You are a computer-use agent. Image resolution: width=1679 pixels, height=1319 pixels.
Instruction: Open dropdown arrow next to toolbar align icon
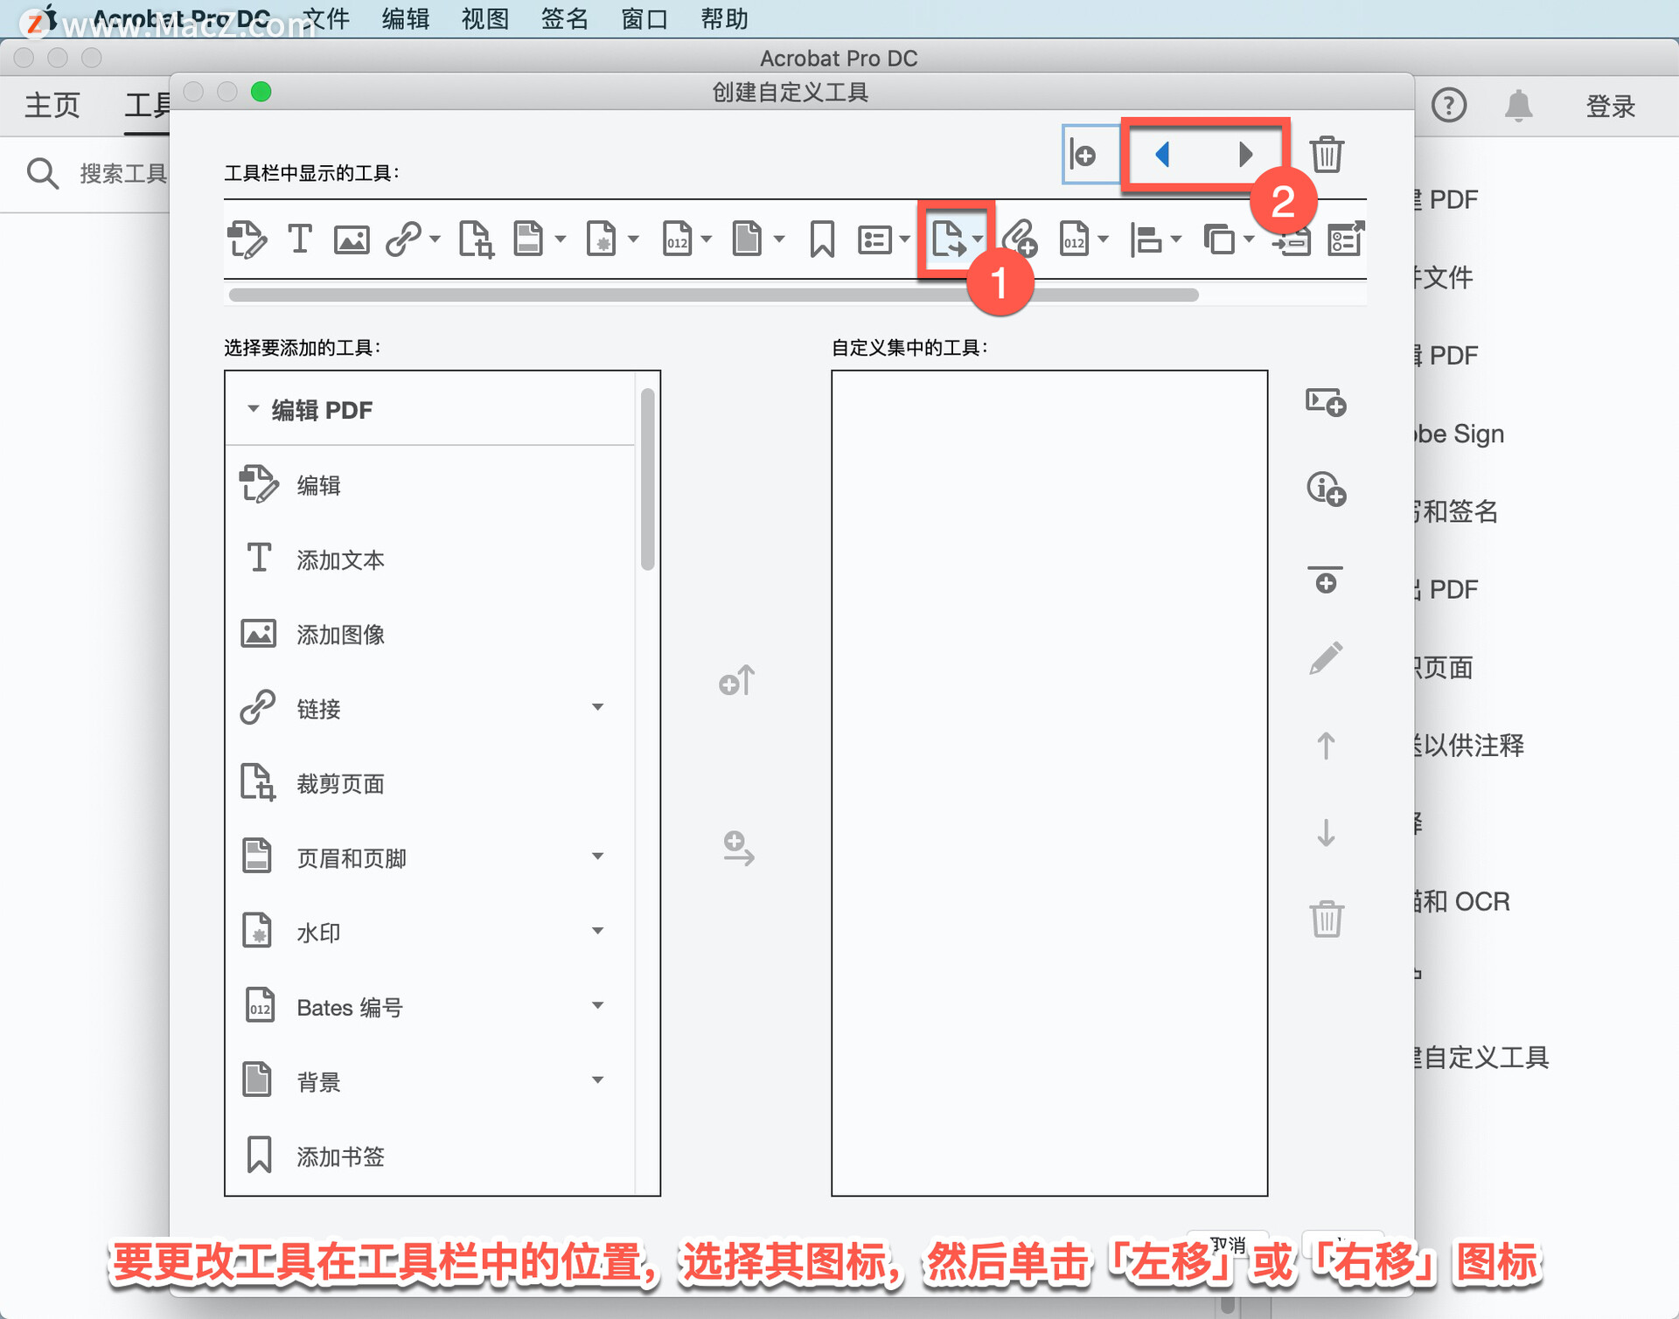click(x=1176, y=239)
